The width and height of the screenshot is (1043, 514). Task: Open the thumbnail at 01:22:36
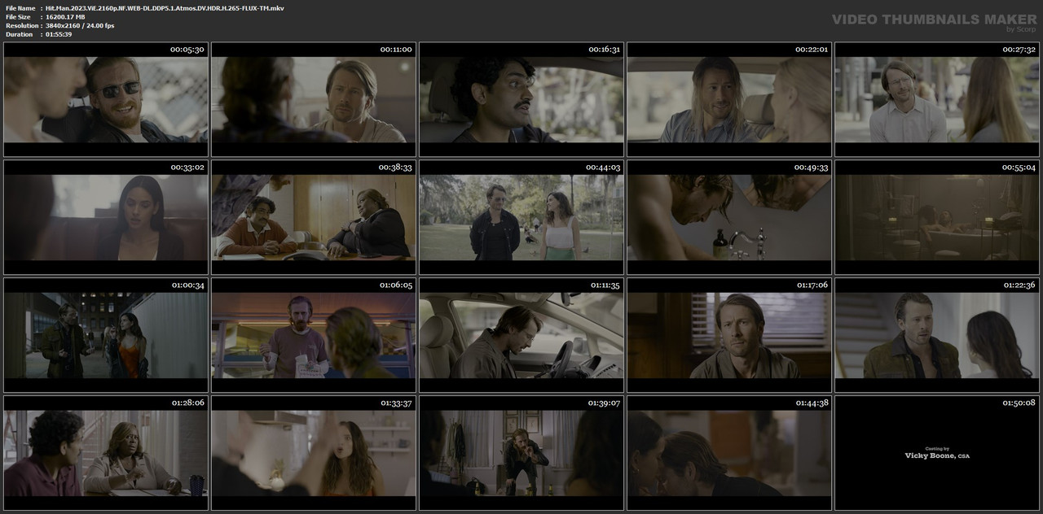(937, 335)
